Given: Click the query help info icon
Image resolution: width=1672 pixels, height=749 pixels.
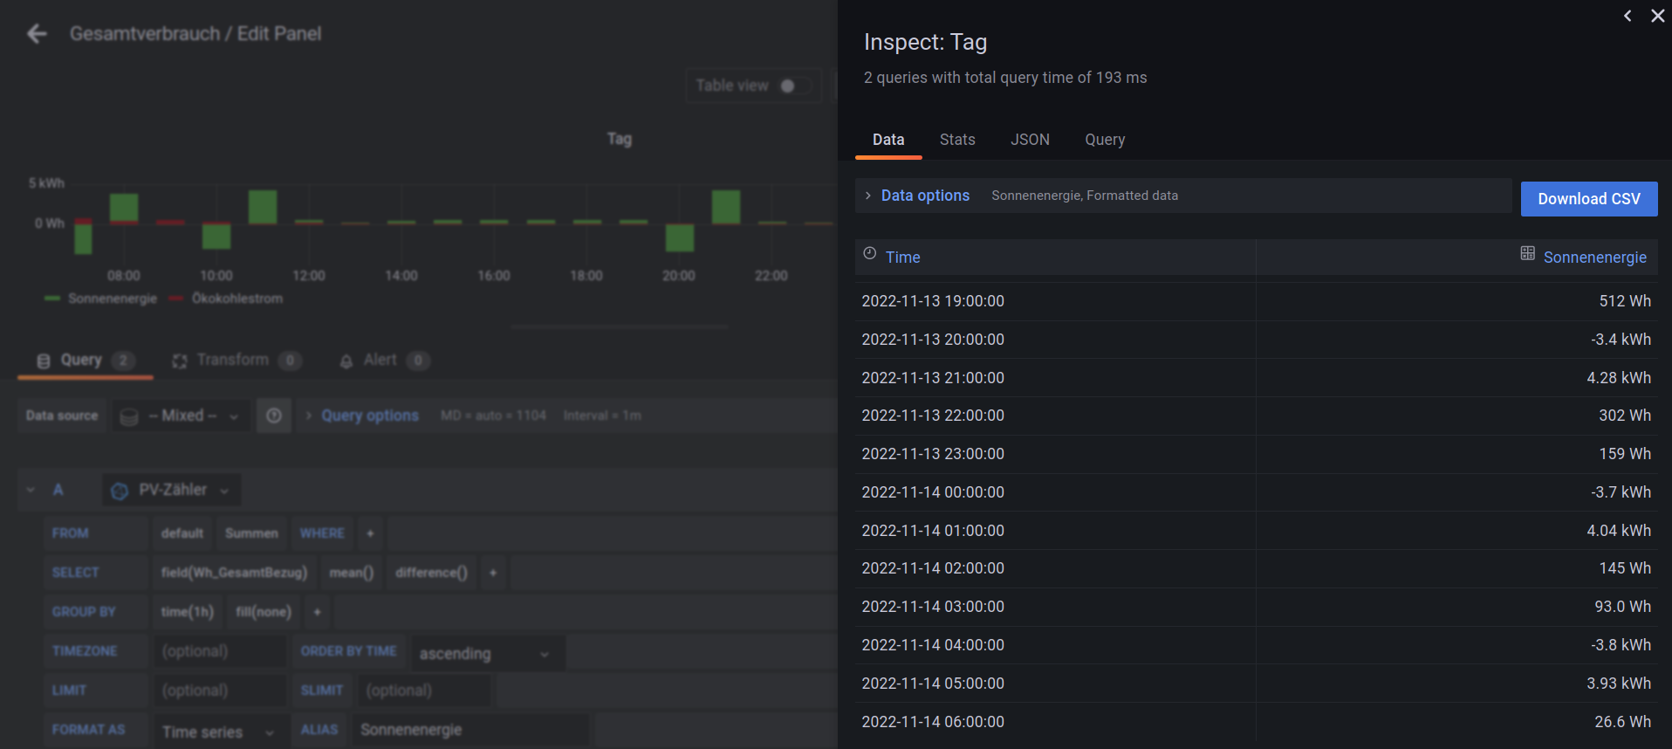Looking at the screenshot, I should [274, 416].
